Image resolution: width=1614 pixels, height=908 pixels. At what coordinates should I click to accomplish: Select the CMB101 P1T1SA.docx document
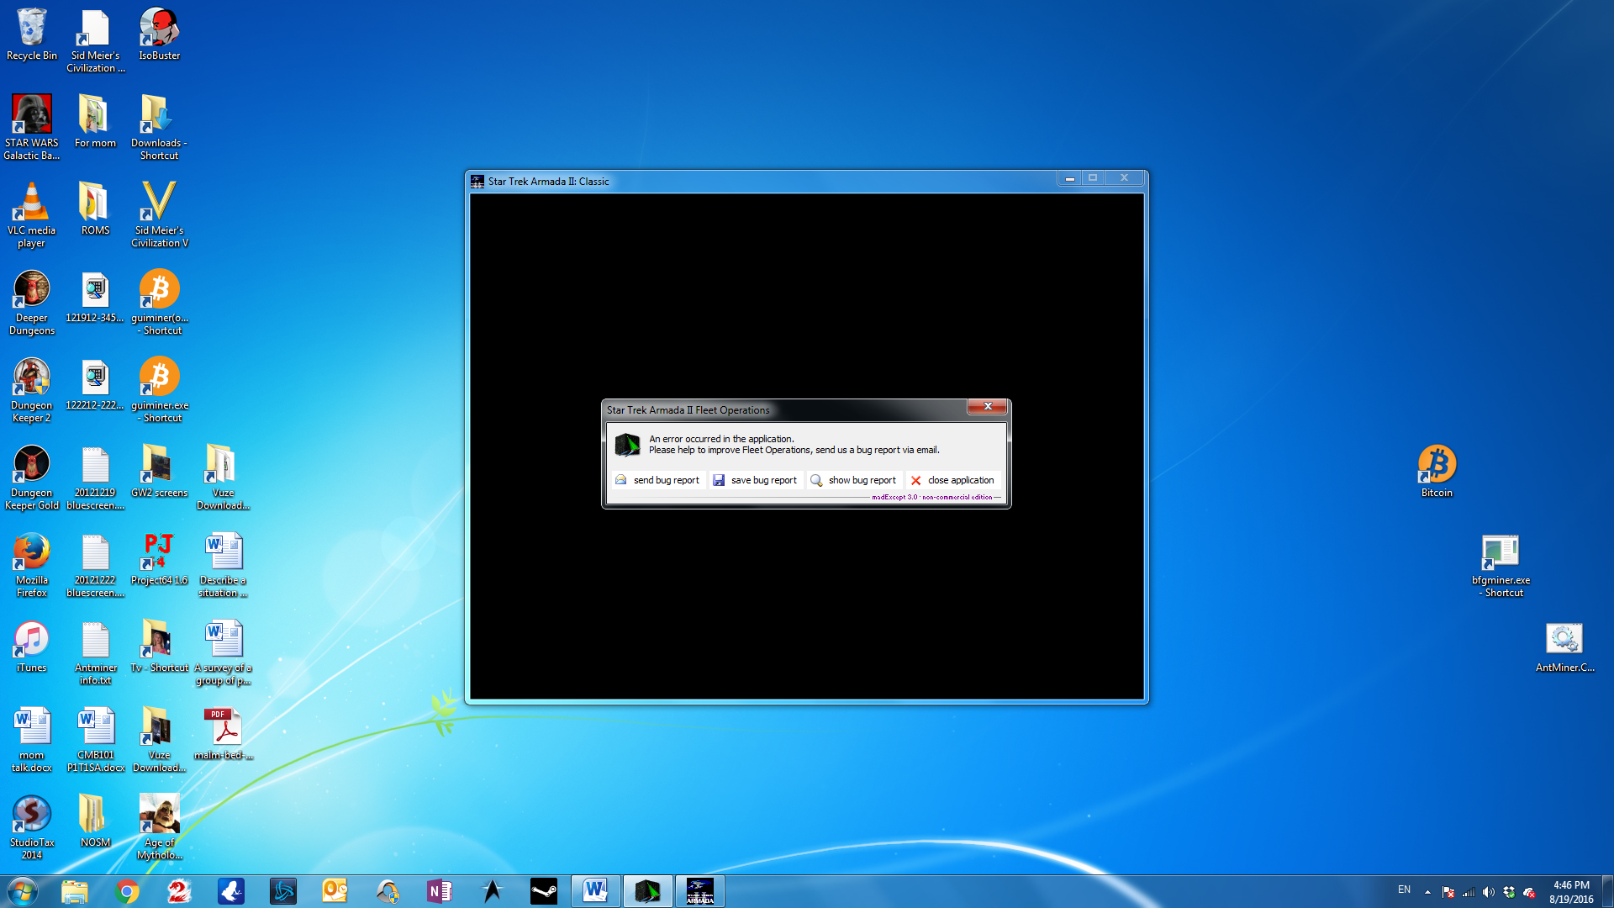pyautogui.click(x=95, y=739)
